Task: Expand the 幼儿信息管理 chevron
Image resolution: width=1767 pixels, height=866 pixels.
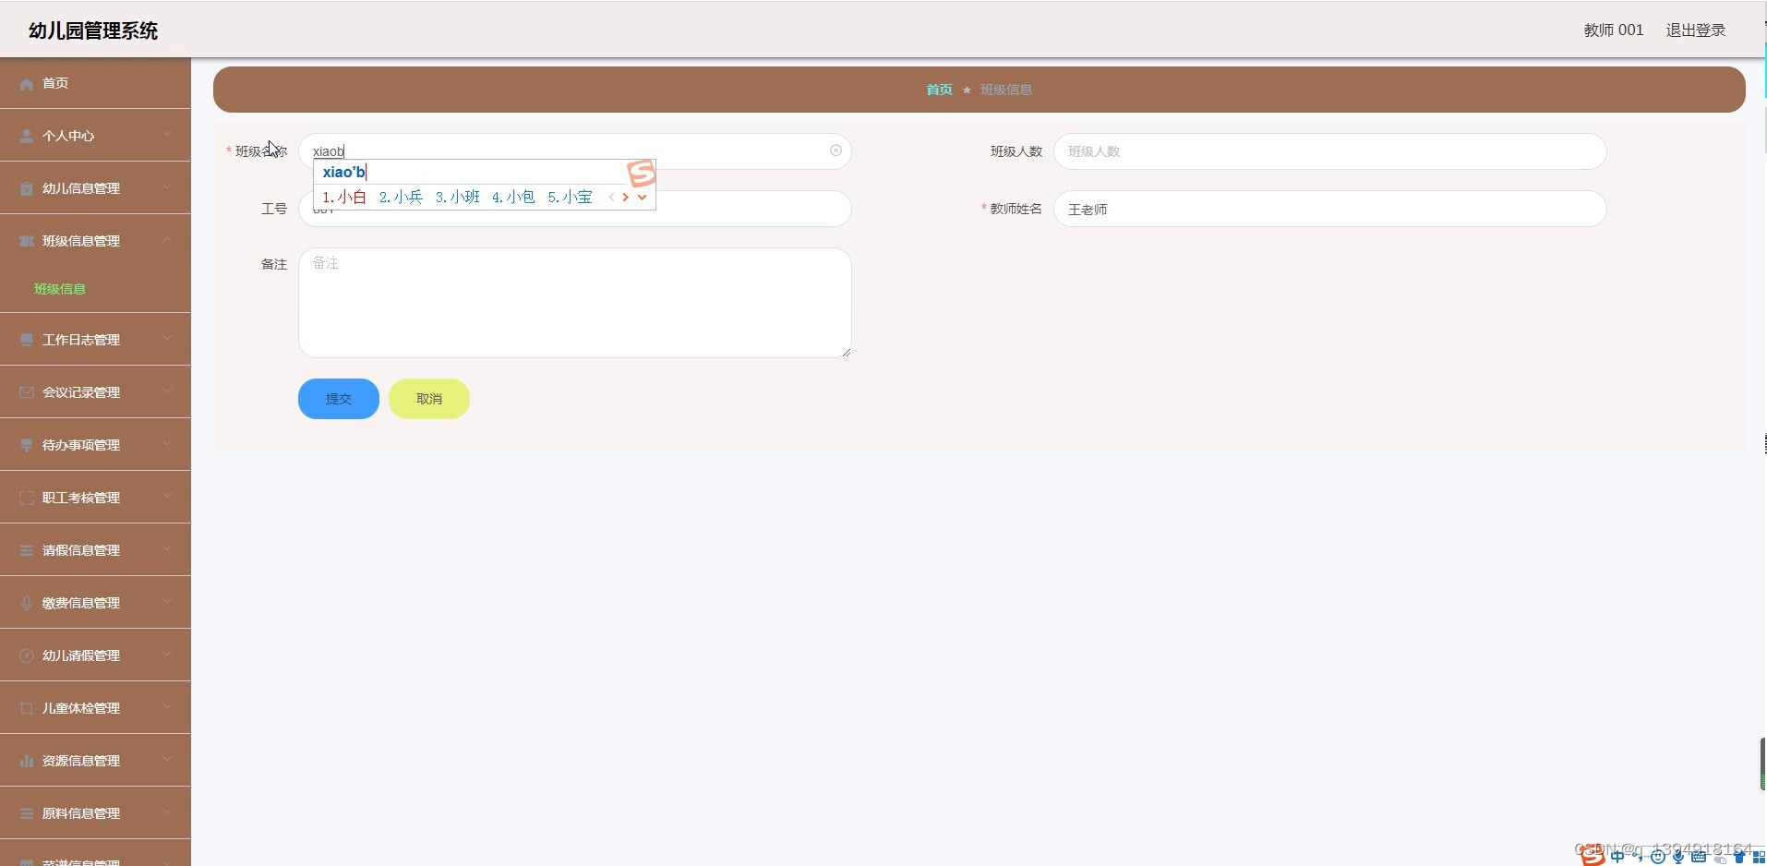Action: pos(167,186)
